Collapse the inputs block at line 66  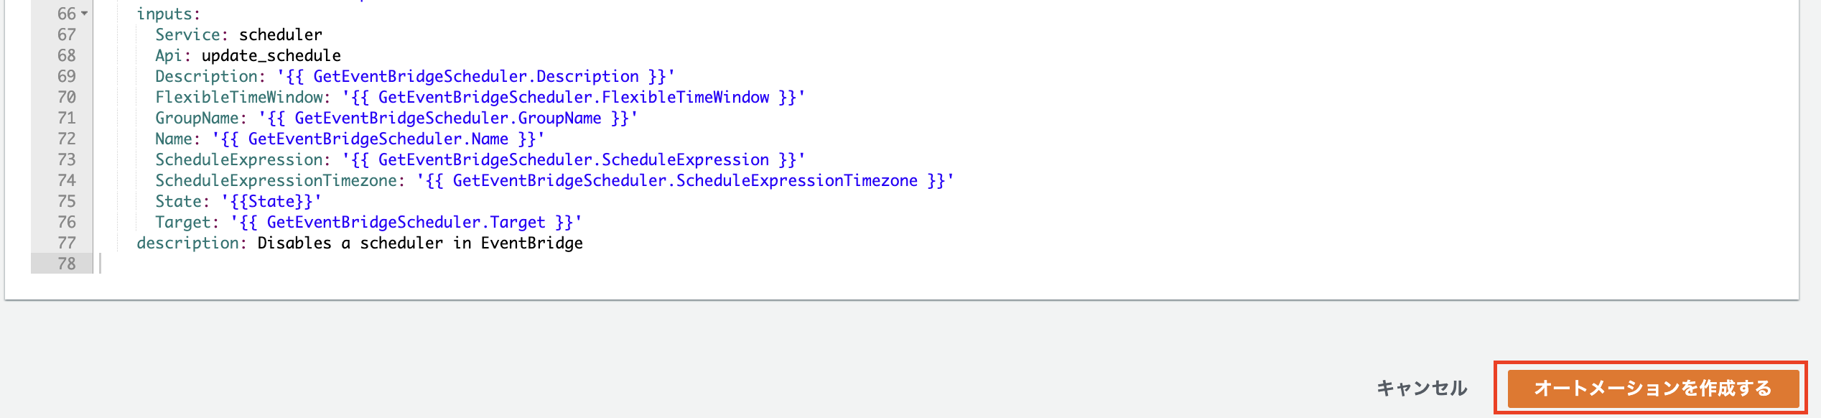coord(83,12)
